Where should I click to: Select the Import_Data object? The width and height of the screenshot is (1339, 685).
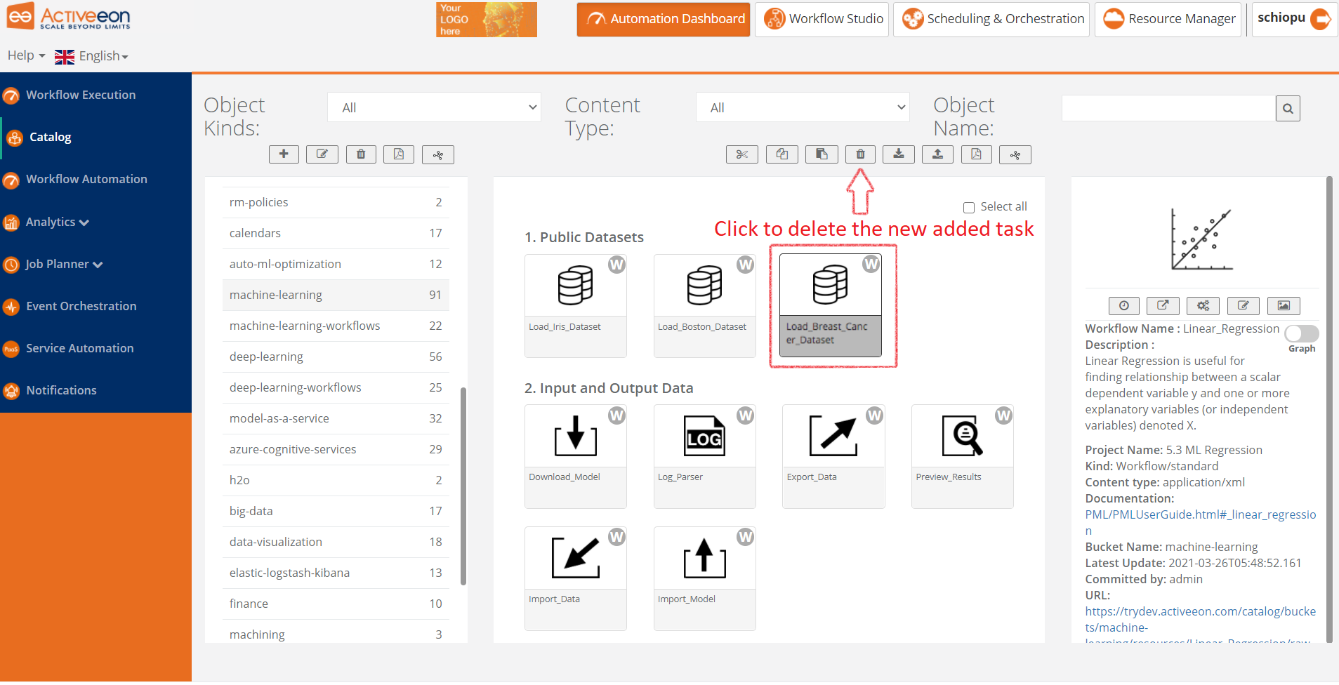click(x=576, y=578)
